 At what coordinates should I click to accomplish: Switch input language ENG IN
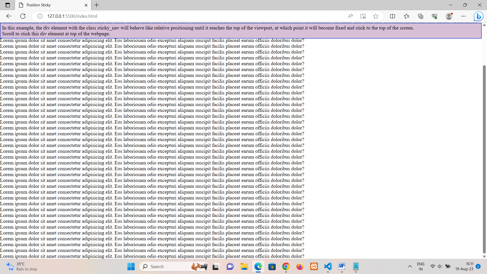coord(421,267)
